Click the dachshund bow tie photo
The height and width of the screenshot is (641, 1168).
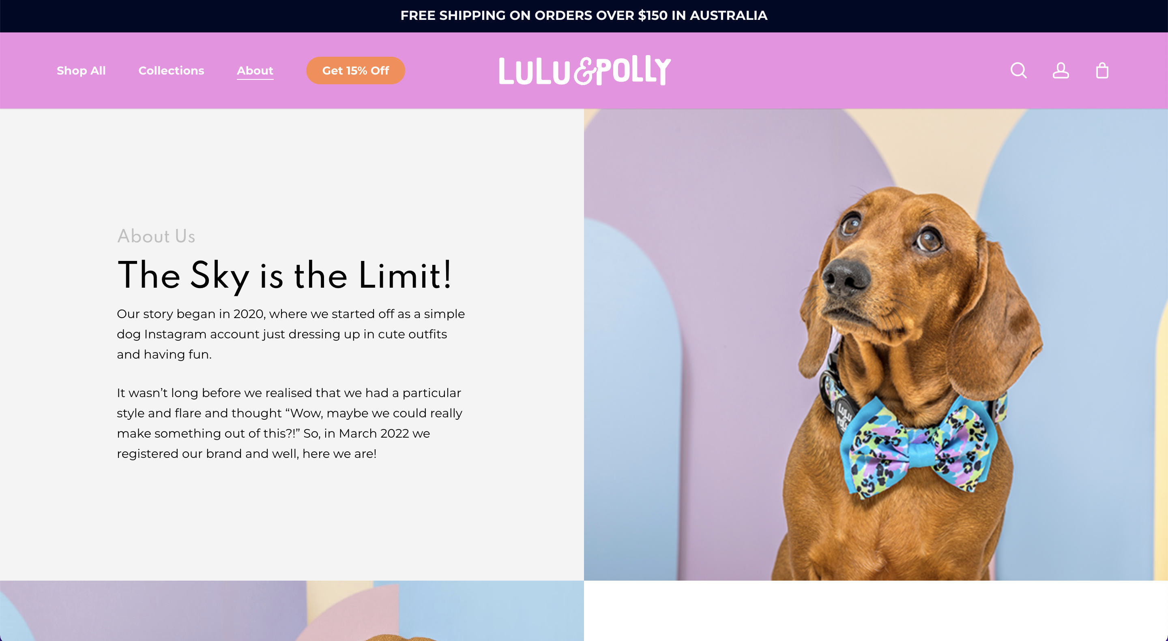coord(876,344)
